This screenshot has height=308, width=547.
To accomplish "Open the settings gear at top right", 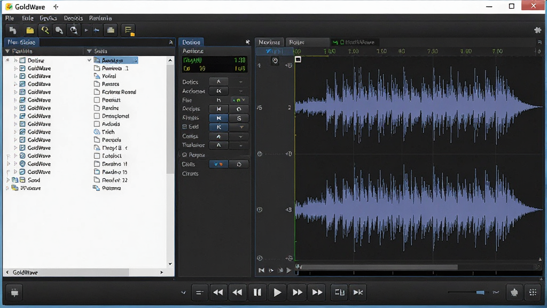I will tap(537, 30).
